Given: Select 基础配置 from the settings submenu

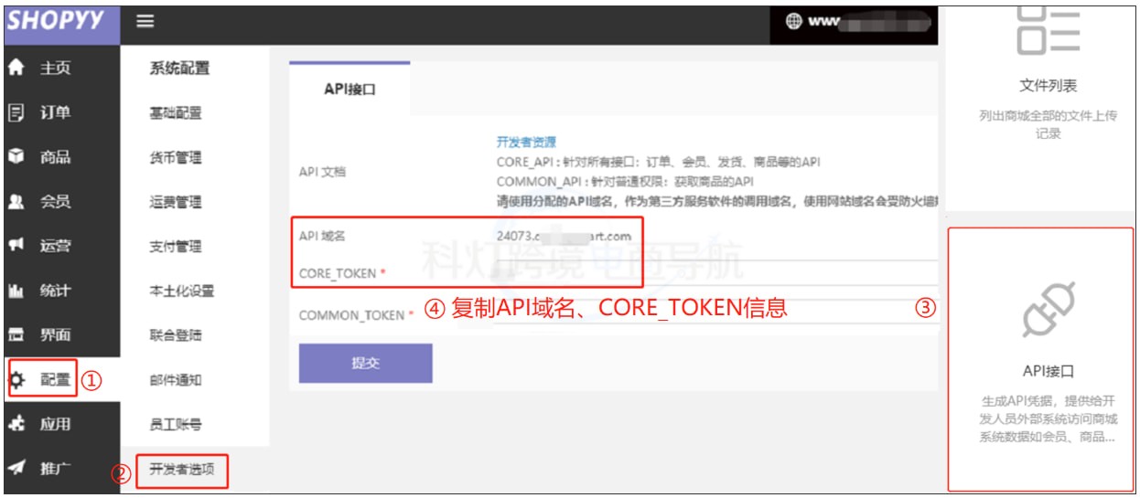Looking at the screenshot, I should (x=175, y=113).
